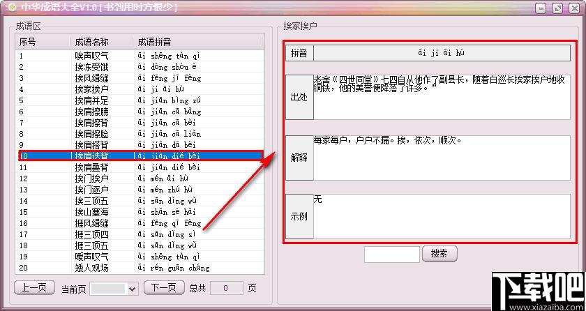
Task: Select row 18 捱三顶五
Action: click(x=140, y=245)
